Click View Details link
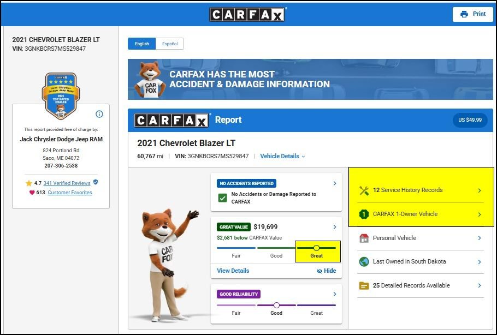Image resolution: width=497 pixels, height=335 pixels. click(x=233, y=271)
